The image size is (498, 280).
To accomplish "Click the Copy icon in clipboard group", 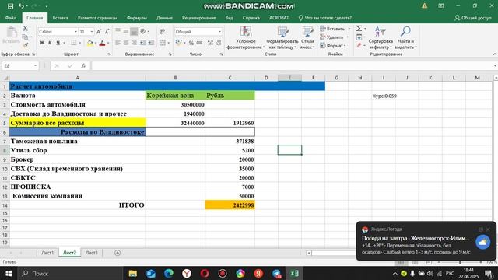I will (x=25, y=37).
